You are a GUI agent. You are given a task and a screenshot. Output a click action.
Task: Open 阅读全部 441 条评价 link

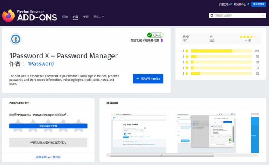point(48,157)
